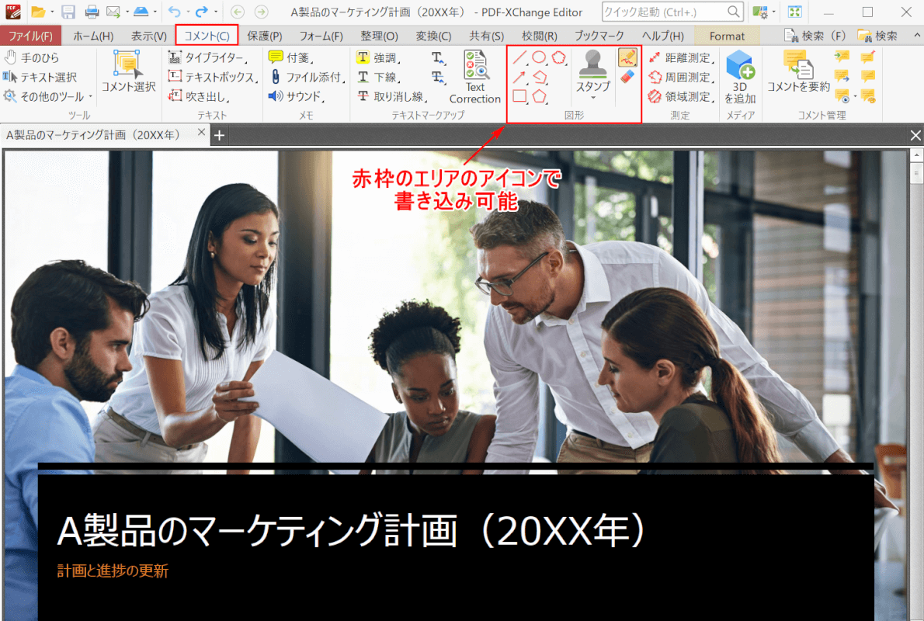924x621 pixels.
Task: Switch to the Form (フォーム) tab
Action: pyautogui.click(x=321, y=36)
